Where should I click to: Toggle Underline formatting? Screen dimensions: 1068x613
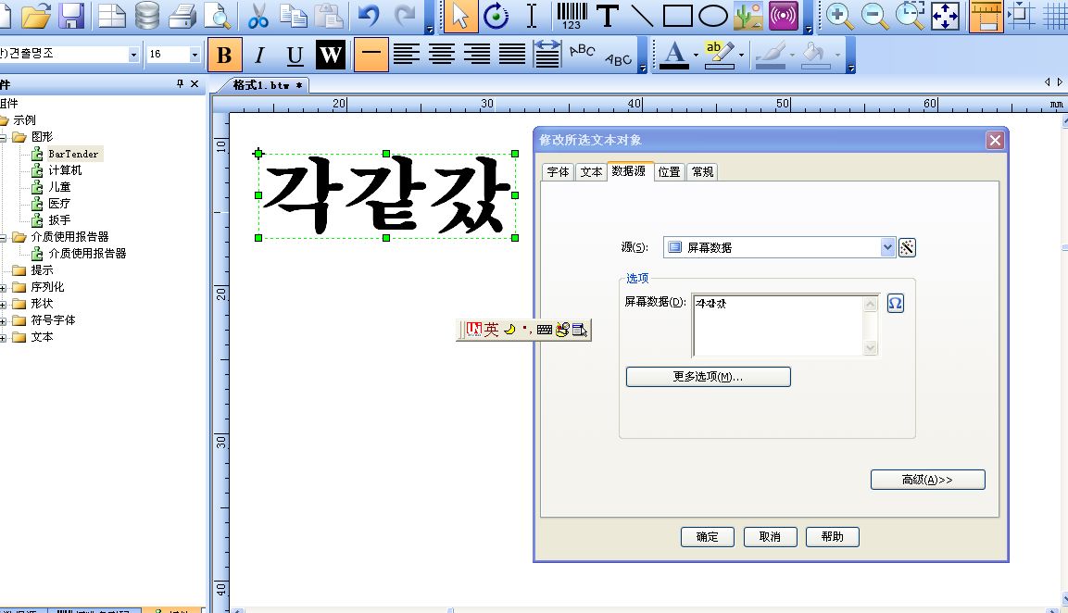(x=295, y=56)
